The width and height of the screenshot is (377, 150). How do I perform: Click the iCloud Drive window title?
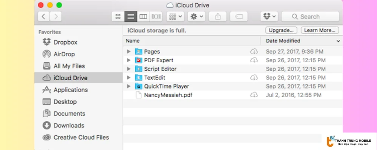click(192, 5)
